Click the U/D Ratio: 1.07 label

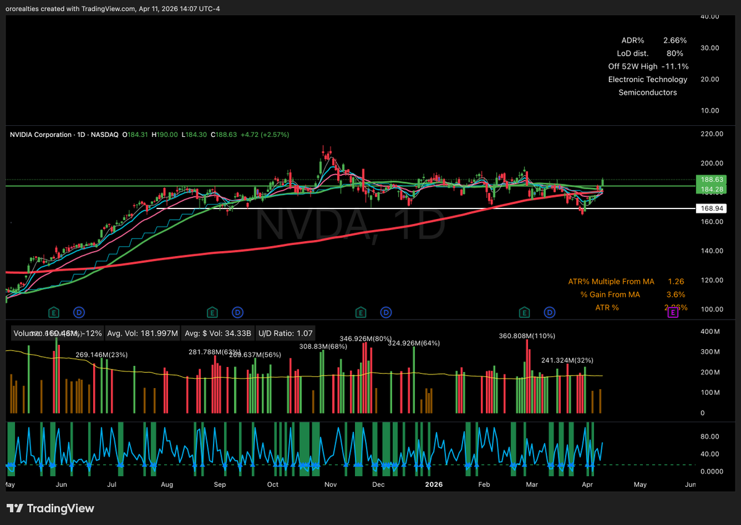point(286,333)
